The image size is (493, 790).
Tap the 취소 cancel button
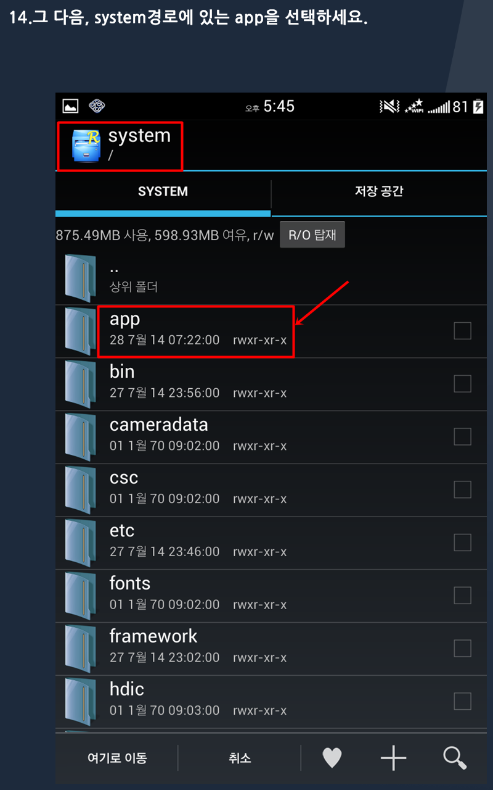coord(240,758)
